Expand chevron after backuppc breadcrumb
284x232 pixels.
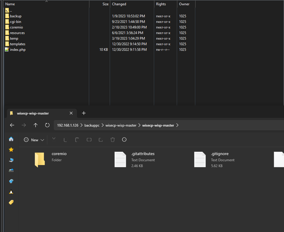(x=103, y=125)
